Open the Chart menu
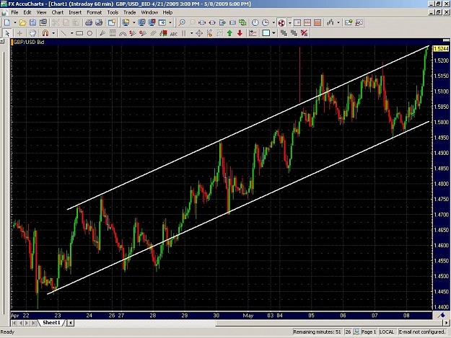The height and width of the screenshot is (338, 451). pos(58,12)
